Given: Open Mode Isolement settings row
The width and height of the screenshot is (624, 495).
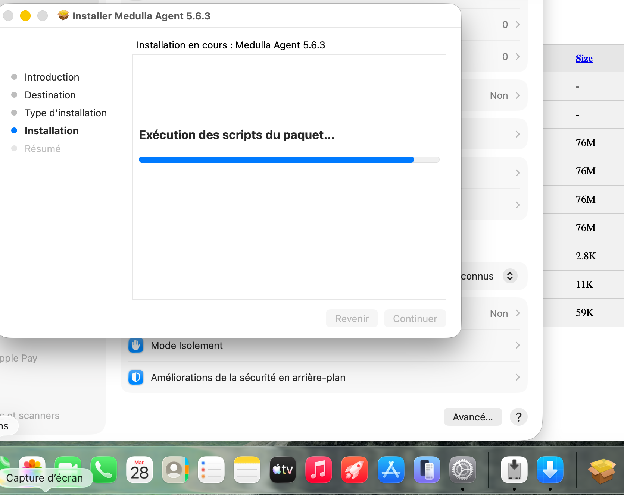Looking at the screenshot, I should [324, 345].
